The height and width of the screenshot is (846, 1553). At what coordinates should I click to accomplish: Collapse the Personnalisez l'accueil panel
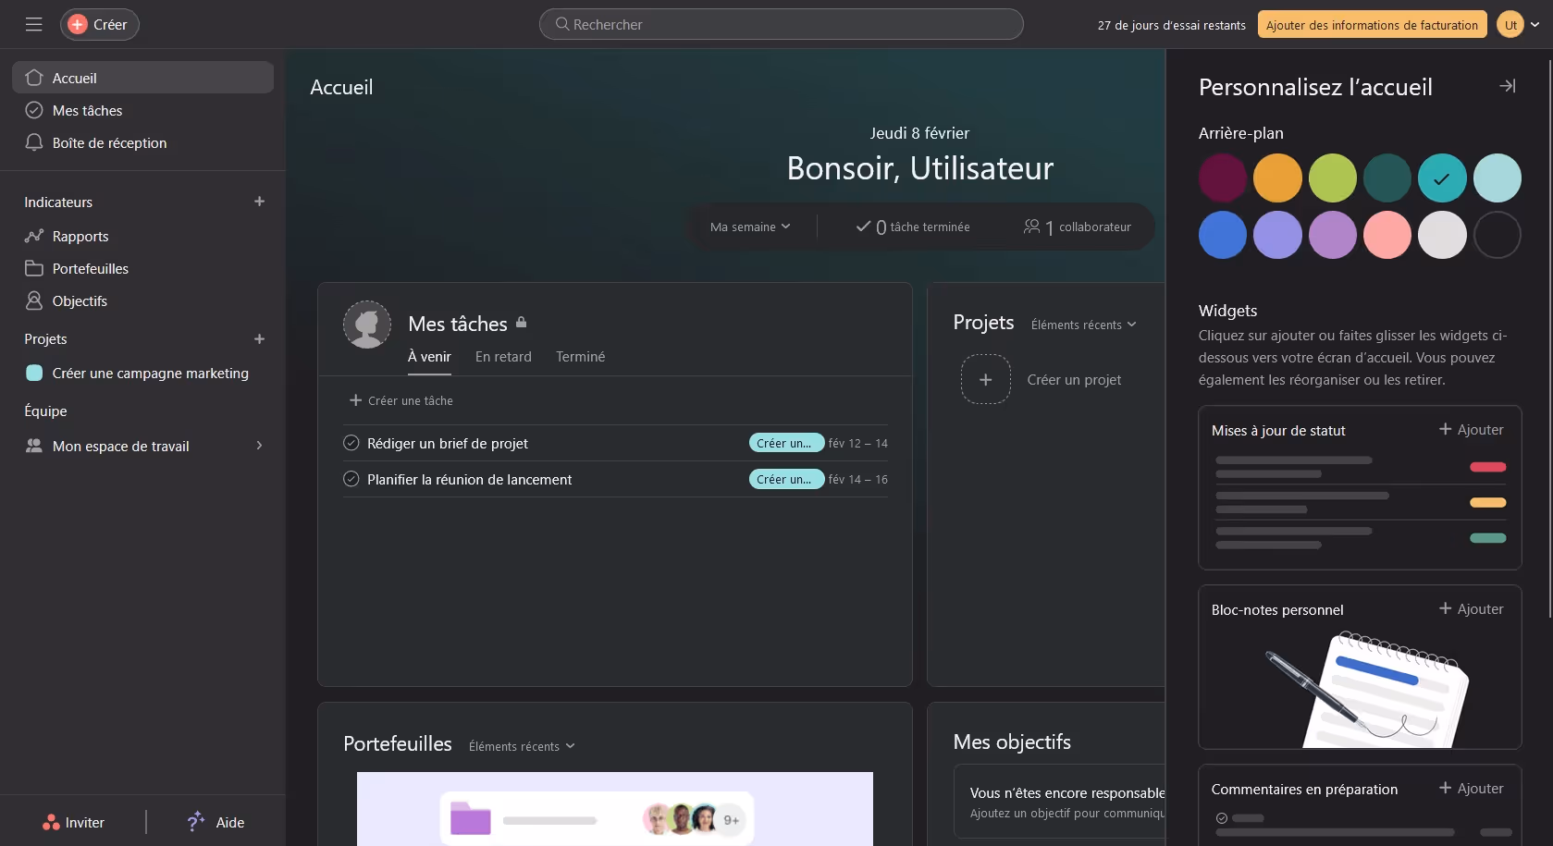(1507, 85)
